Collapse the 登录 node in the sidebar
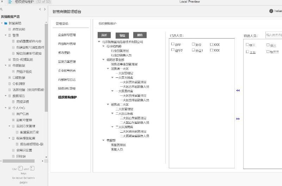Screen dimensions: 282x186 point(6,35)
